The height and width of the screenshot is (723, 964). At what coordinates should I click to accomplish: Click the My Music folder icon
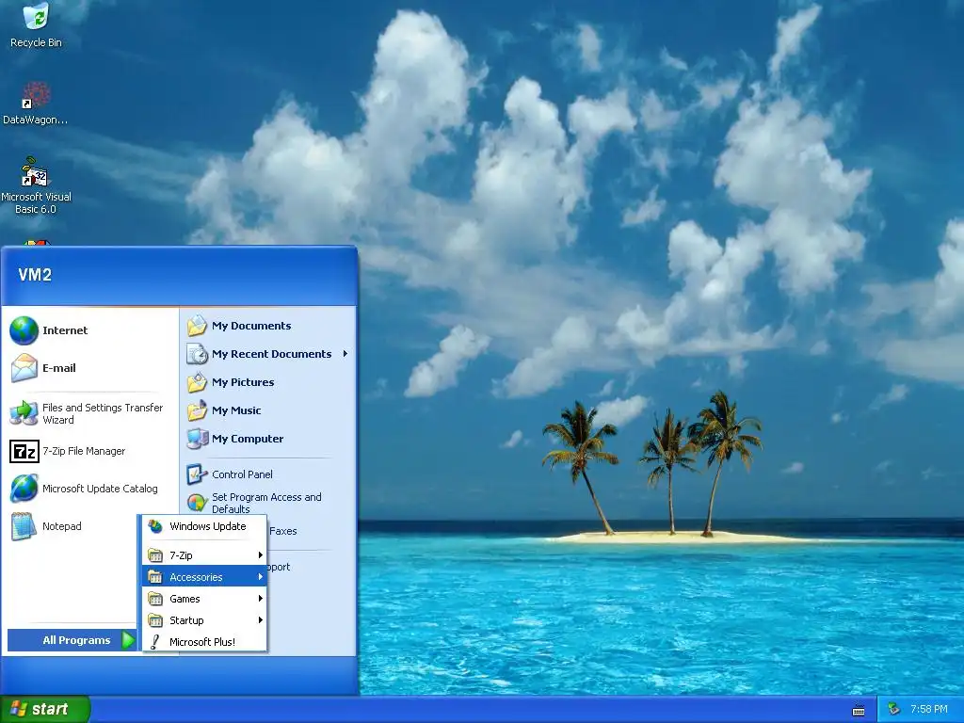(197, 410)
